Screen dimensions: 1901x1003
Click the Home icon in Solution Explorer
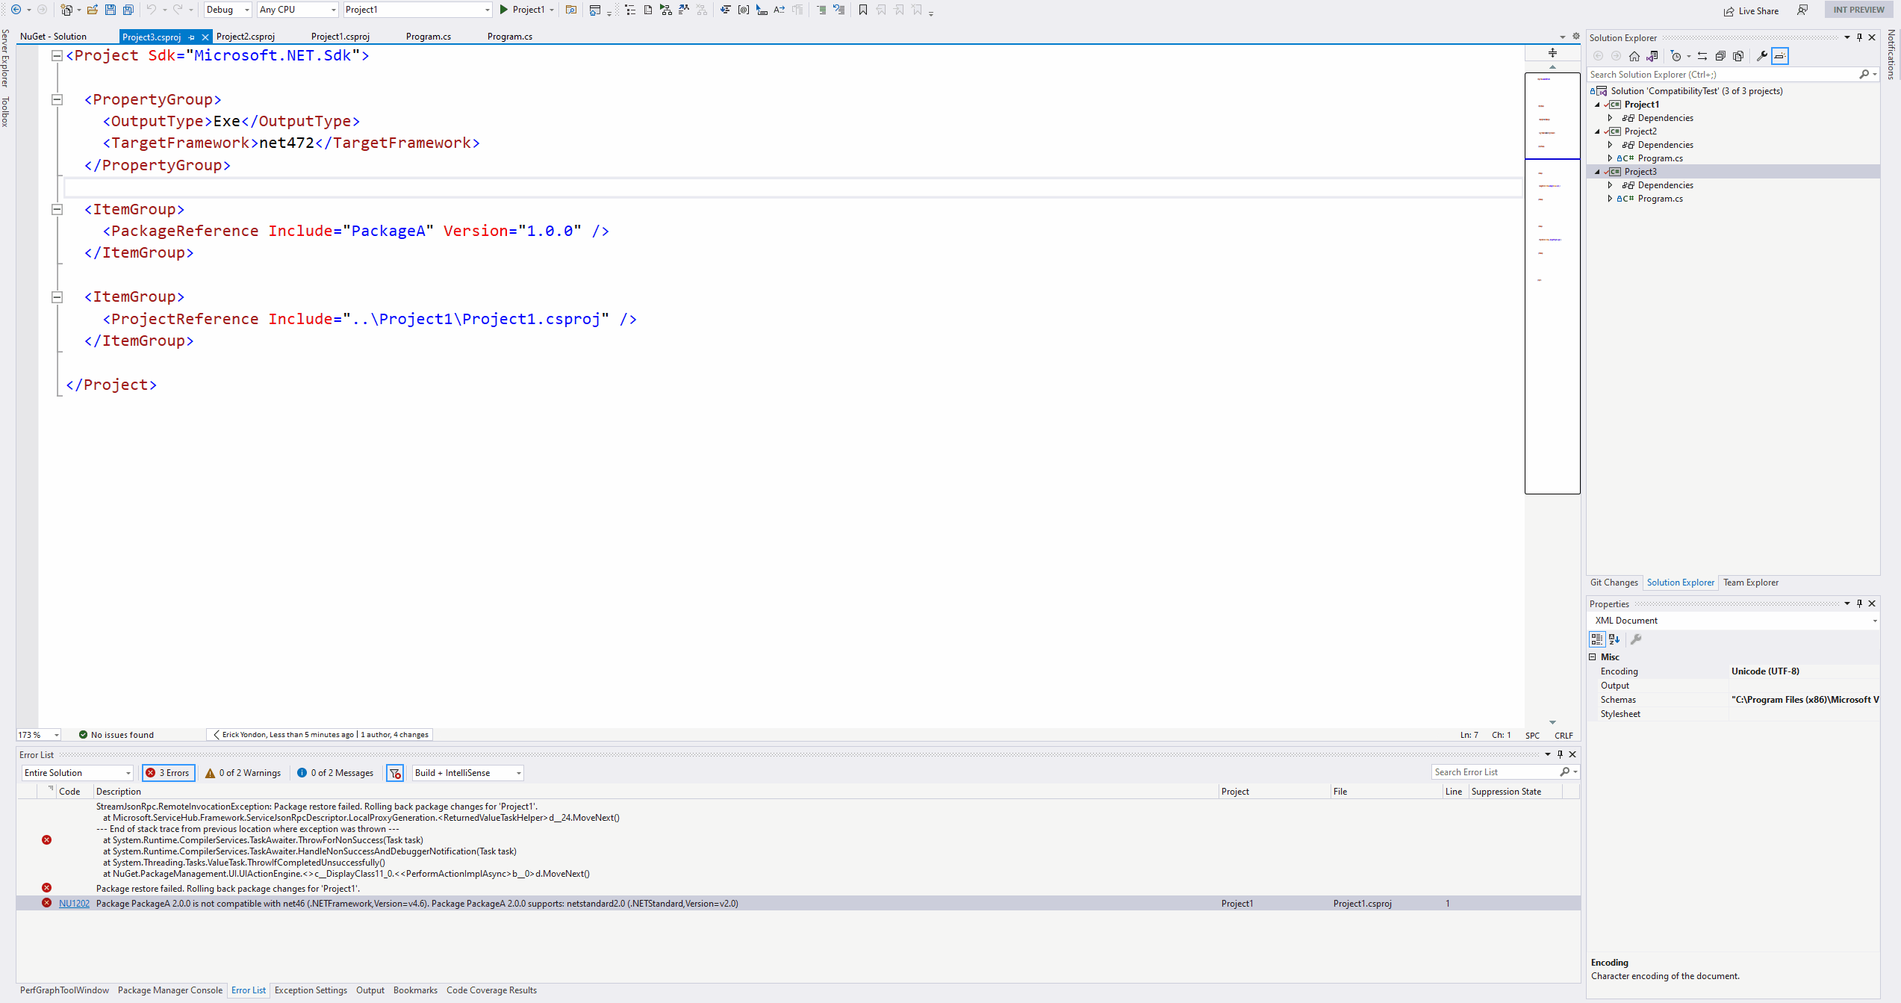click(x=1634, y=56)
